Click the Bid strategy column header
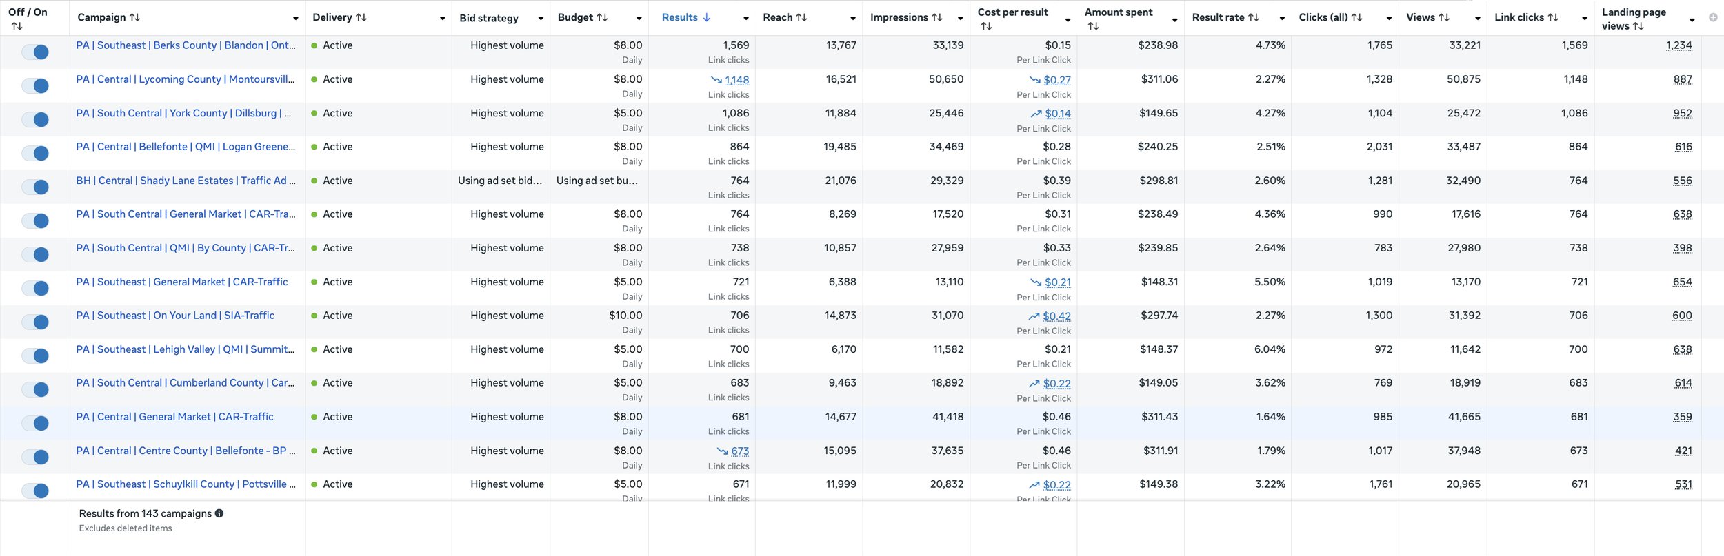Screen dimensions: 1724x556 click(x=489, y=18)
